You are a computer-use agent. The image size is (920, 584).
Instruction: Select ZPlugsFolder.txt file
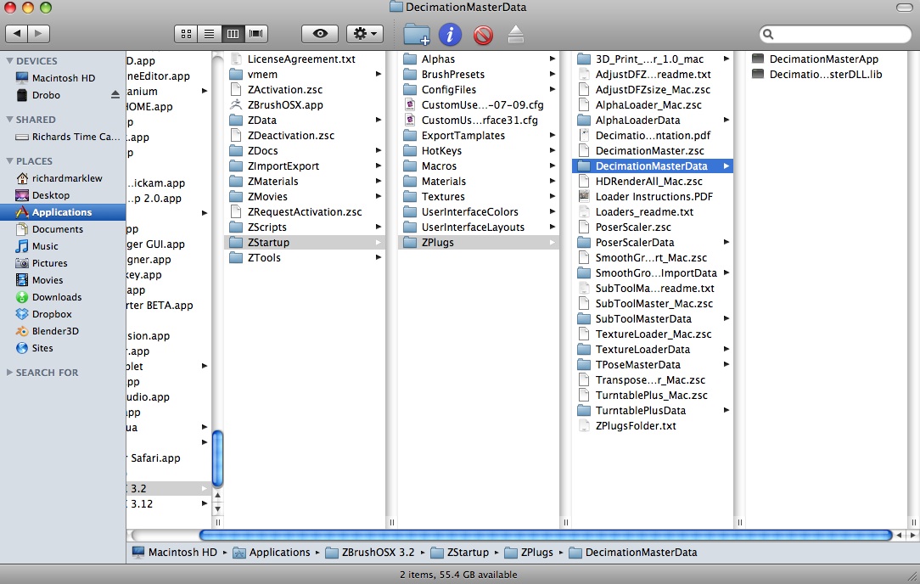[653, 426]
